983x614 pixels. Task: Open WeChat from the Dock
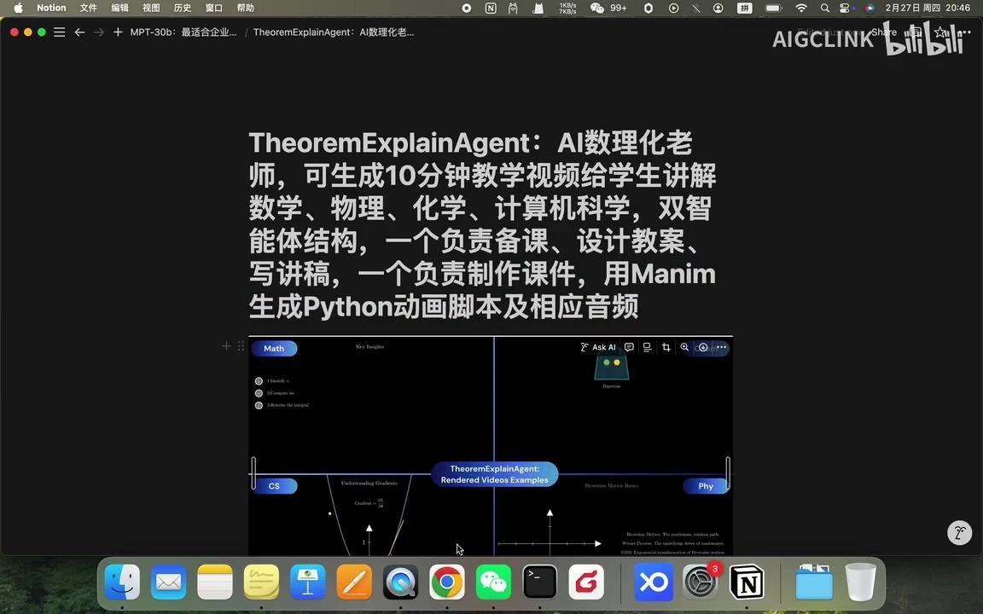(492, 582)
